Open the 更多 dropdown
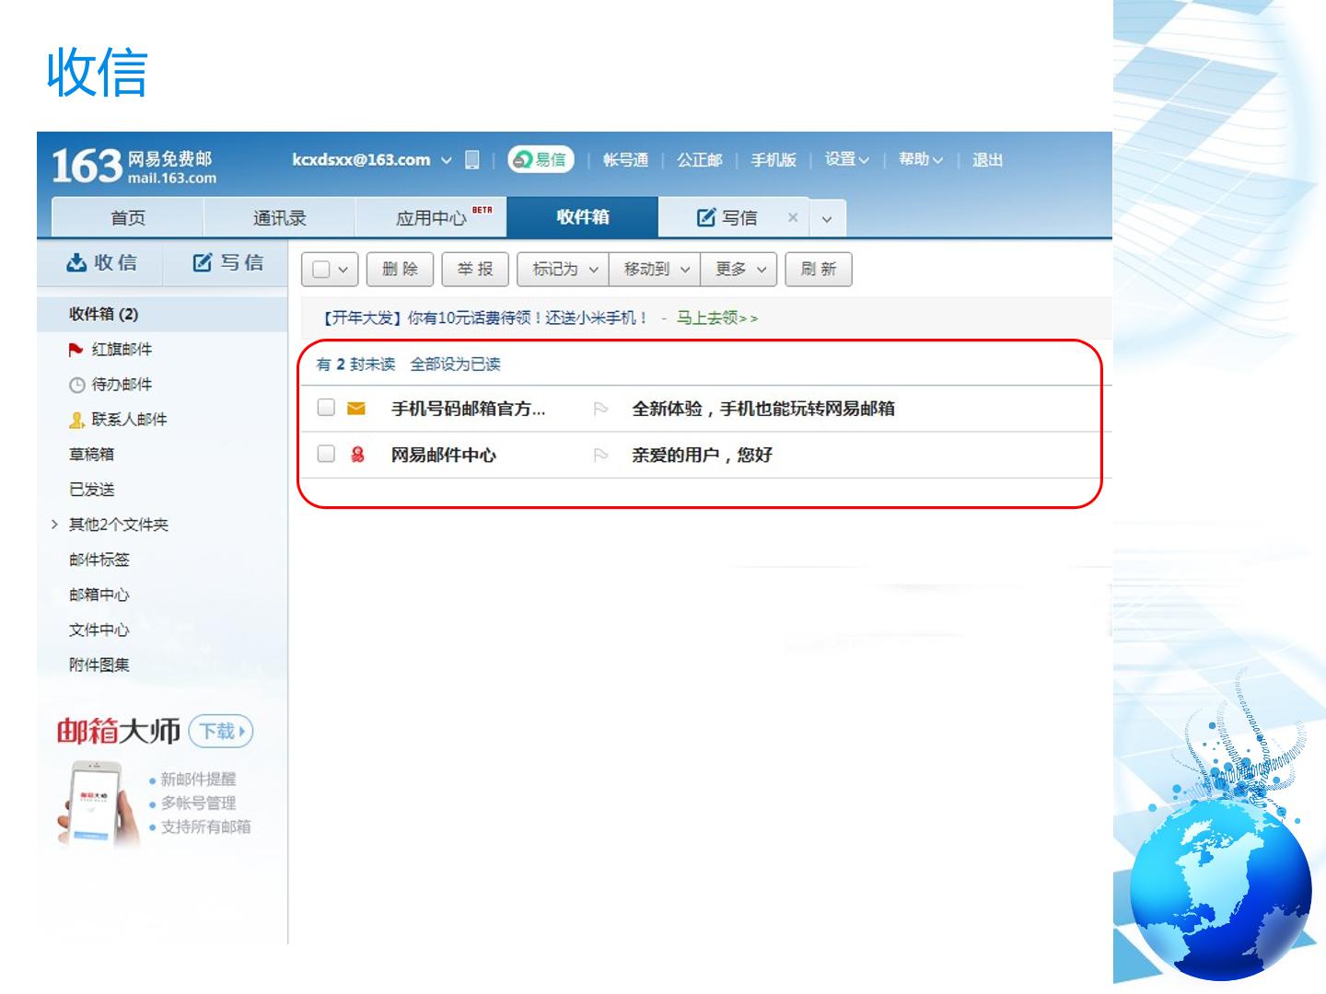Screen dimensions: 1326x994 739,270
